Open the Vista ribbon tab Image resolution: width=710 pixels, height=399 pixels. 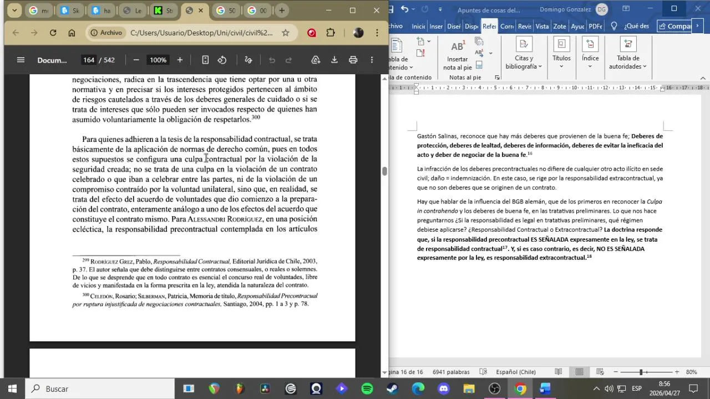(542, 26)
